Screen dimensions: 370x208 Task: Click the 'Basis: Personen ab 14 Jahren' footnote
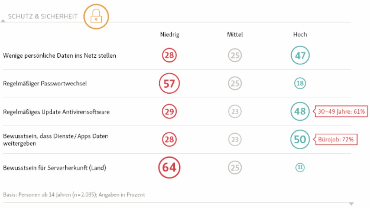74,195
